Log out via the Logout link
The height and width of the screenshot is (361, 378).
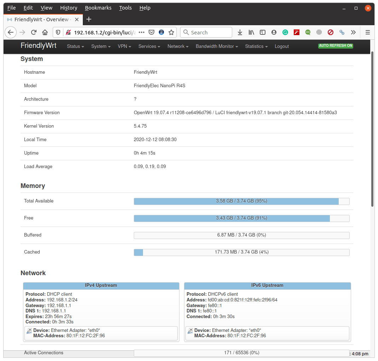(282, 46)
